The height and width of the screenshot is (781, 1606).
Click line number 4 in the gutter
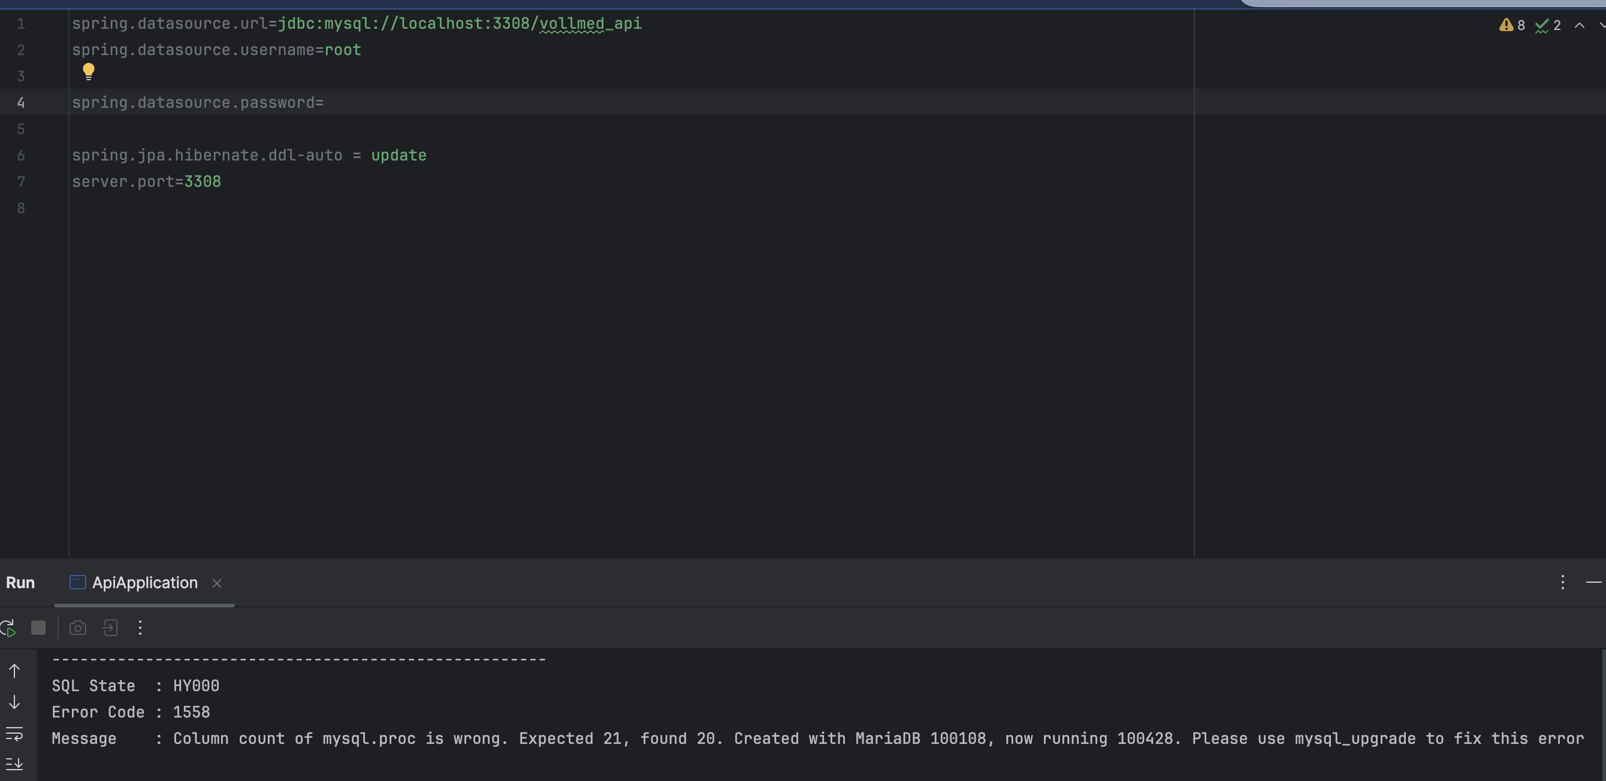coord(20,103)
